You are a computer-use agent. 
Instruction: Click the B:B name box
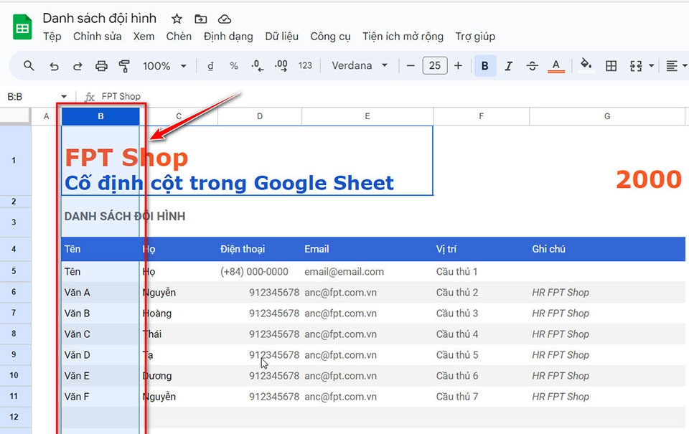(x=31, y=97)
